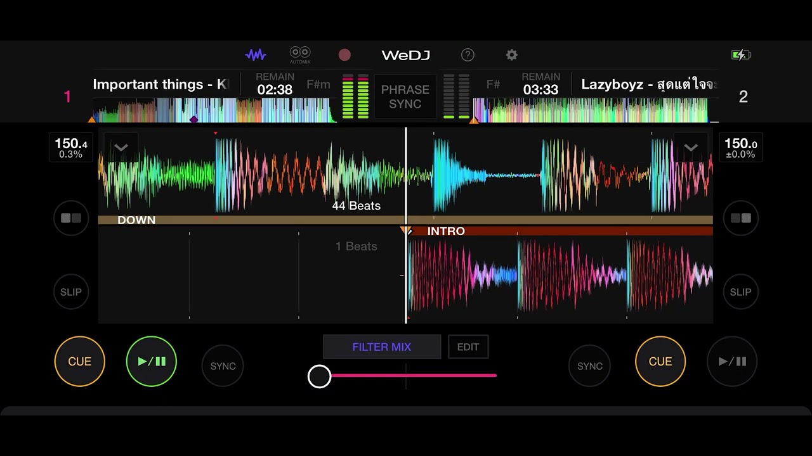
Task: Open the Automix turntable icon
Action: pos(300,55)
